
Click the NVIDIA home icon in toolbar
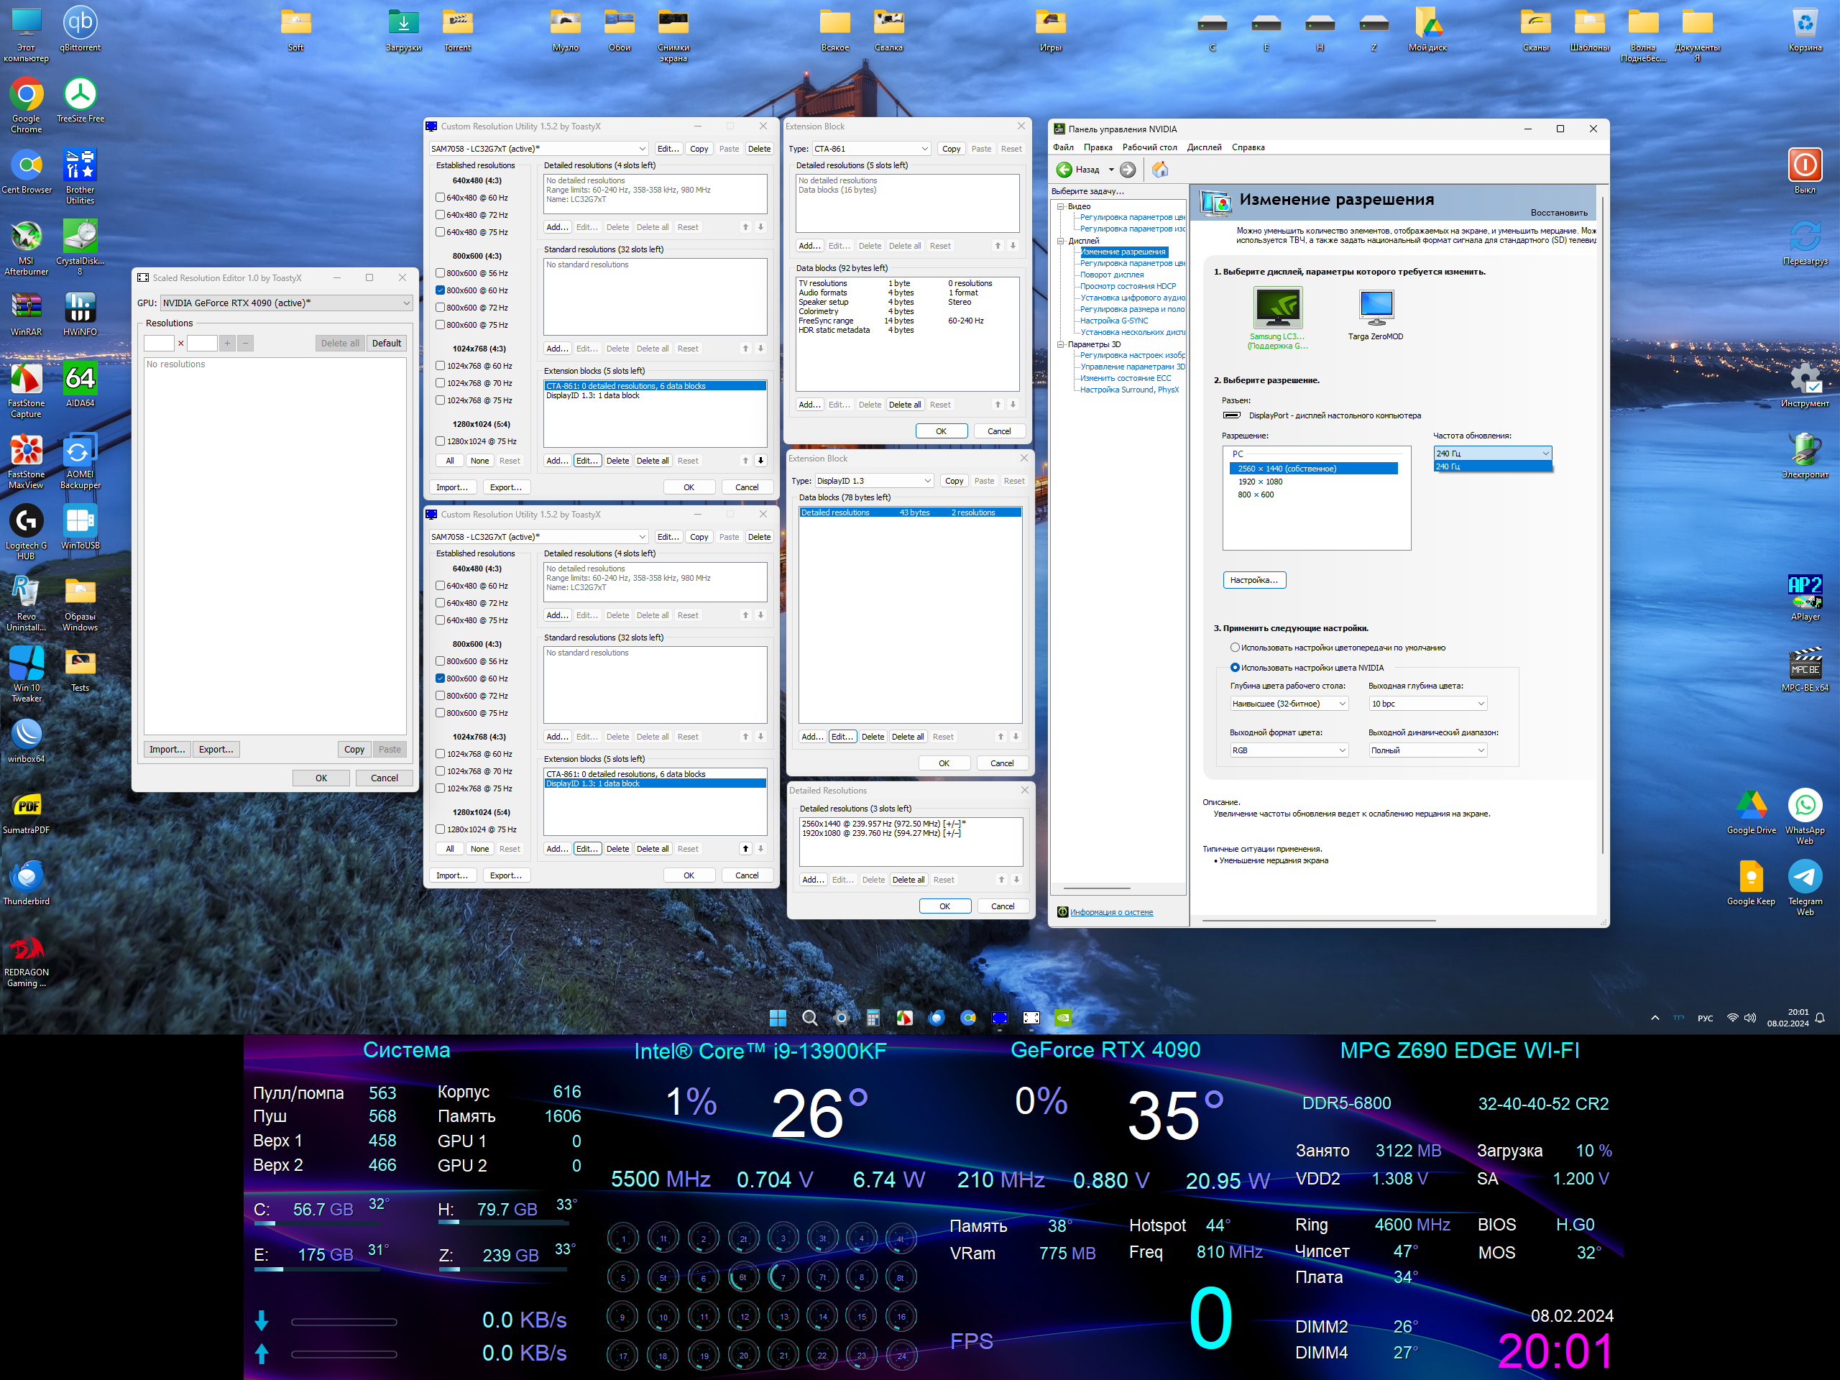[x=1159, y=170]
